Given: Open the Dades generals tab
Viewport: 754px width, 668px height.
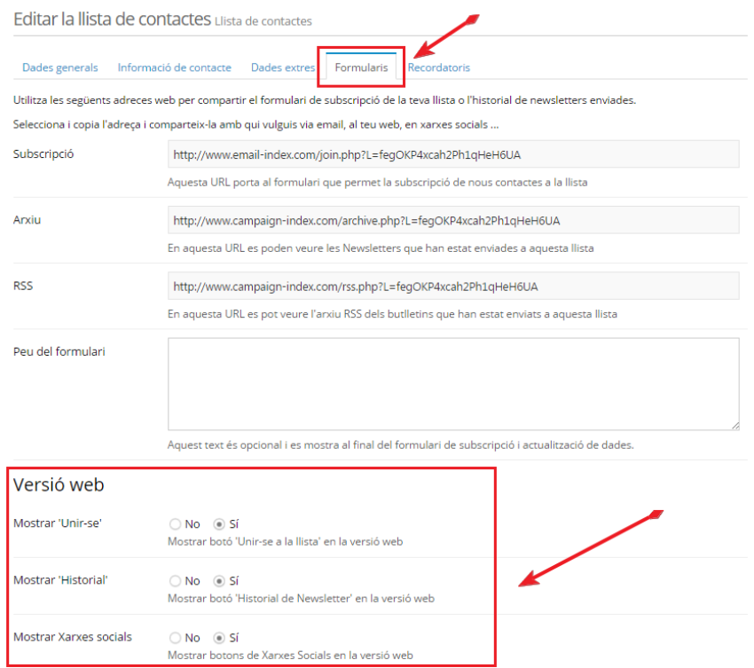Looking at the screenshot, I should click(x=60, y=67).
